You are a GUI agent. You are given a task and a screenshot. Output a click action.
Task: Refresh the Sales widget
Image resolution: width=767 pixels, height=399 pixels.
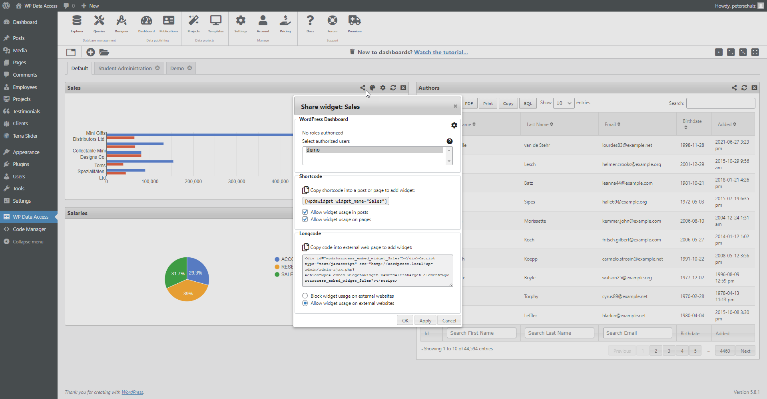point(393,88)
